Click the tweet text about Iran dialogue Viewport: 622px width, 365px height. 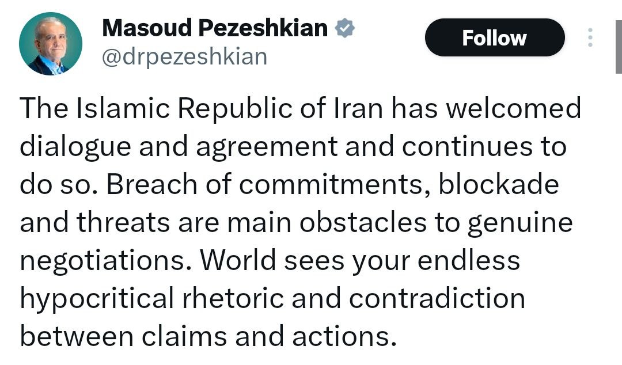[x=299, y=222]
